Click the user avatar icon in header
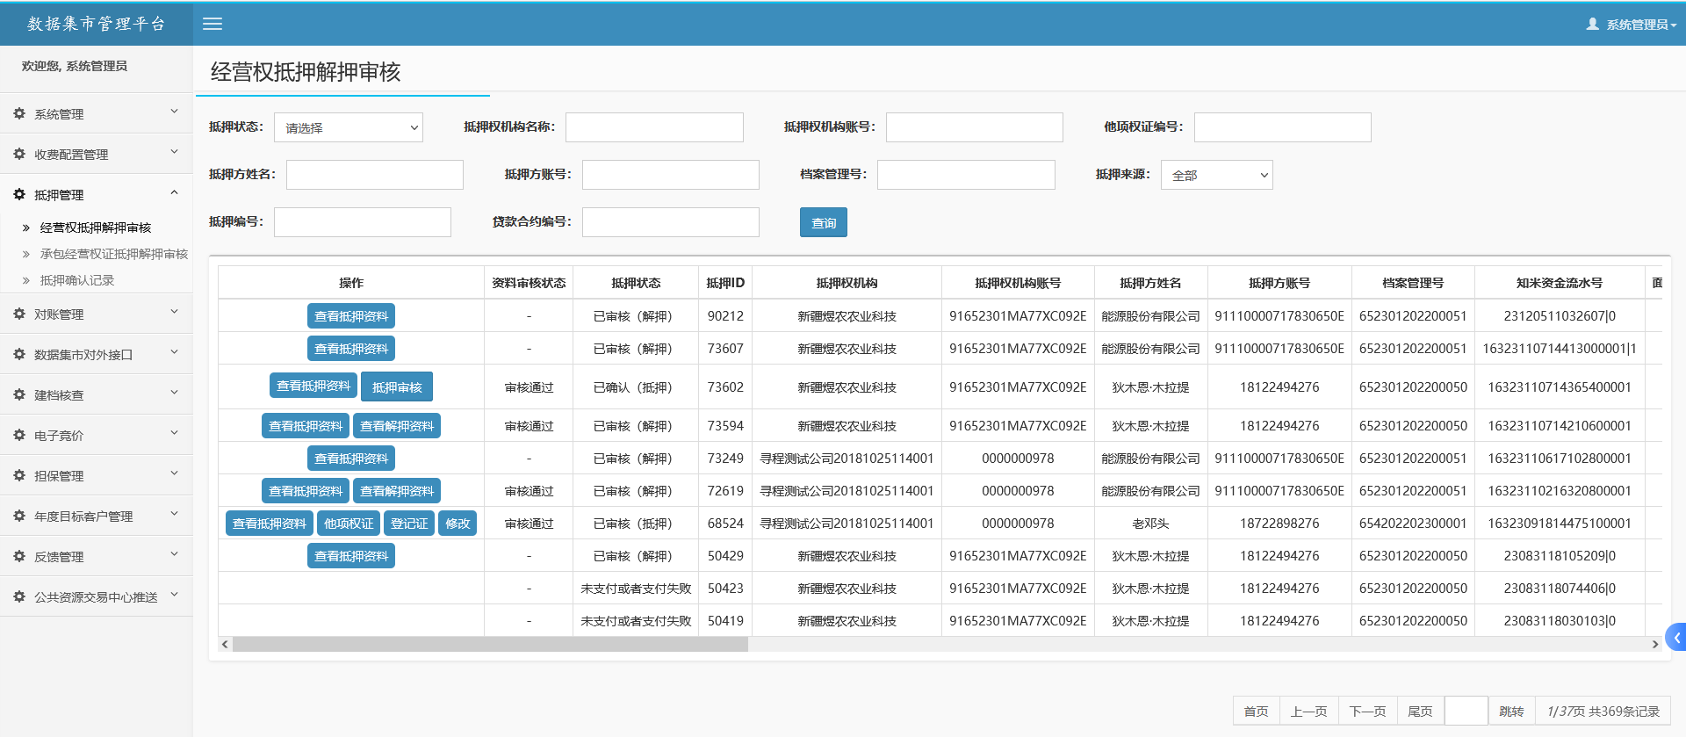The width and height of the screenshot is (1686, 737). pos(1592,24)
